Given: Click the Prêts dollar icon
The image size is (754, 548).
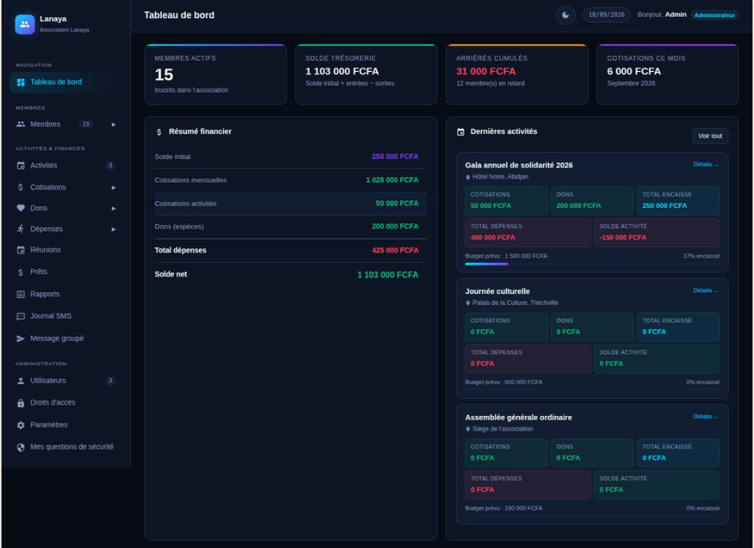Looking at the screenshot, I should [20, 272].
